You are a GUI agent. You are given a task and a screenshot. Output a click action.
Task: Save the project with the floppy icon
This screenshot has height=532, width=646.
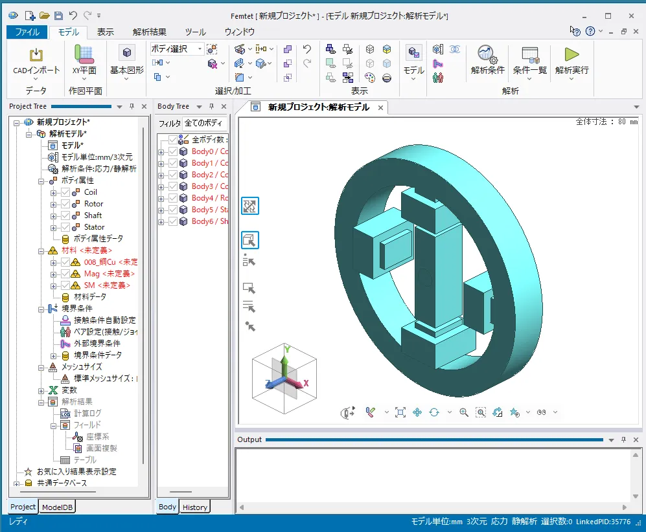coord(58,16)
